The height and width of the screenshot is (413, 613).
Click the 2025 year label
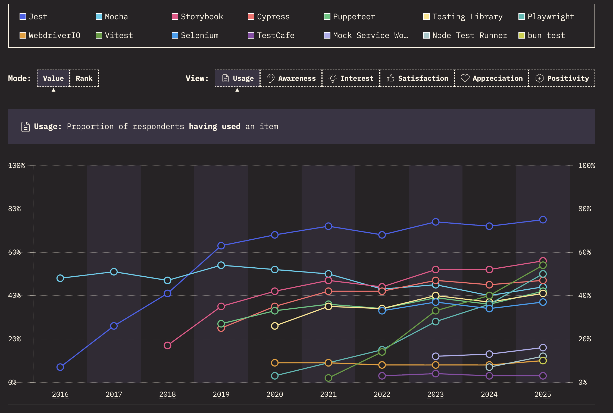tap(543, 394)
